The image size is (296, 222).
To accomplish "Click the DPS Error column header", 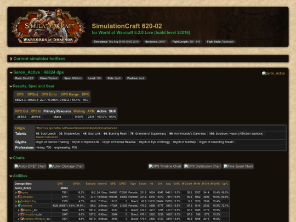I will (x=49, y=94).
